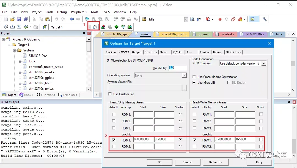The image size is (297, 168).
Task: Click the Defaults button
Action: click(x=216, y=162)
